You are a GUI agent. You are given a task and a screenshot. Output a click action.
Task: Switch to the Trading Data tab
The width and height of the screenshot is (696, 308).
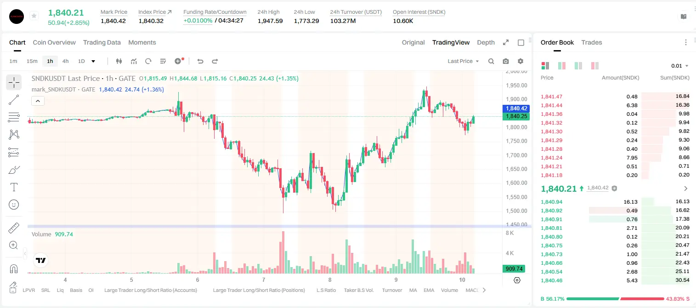click(102, 42)
